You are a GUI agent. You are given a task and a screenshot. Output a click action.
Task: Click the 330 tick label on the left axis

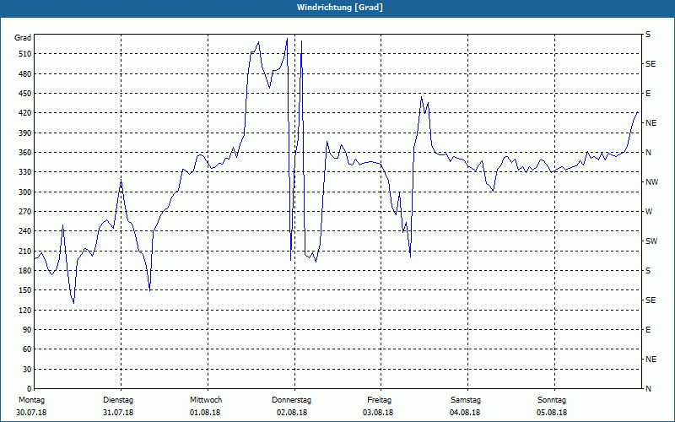[24, 172]
